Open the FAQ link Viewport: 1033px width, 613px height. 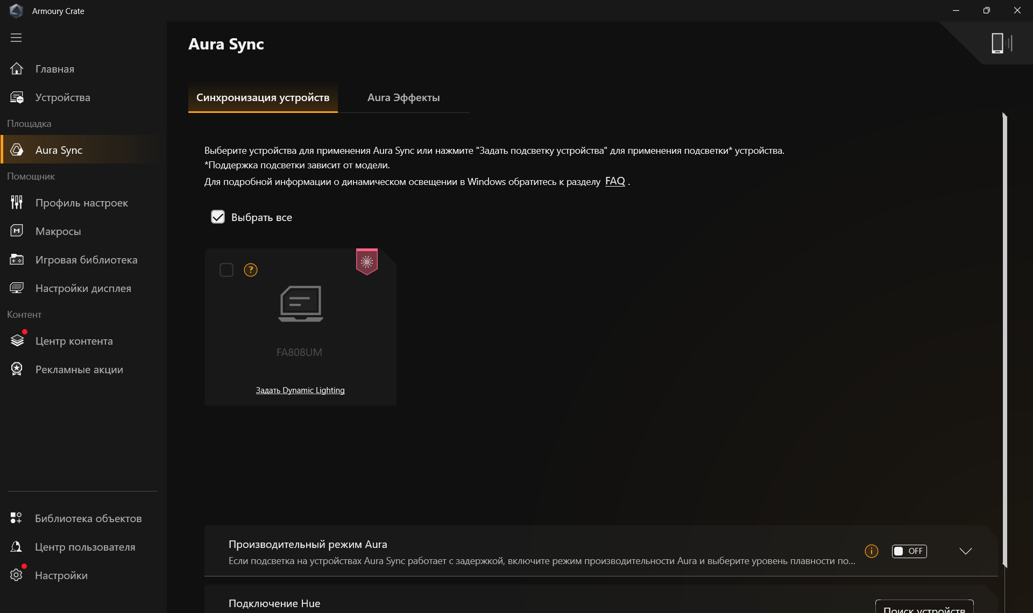click(x=614, y=181)
